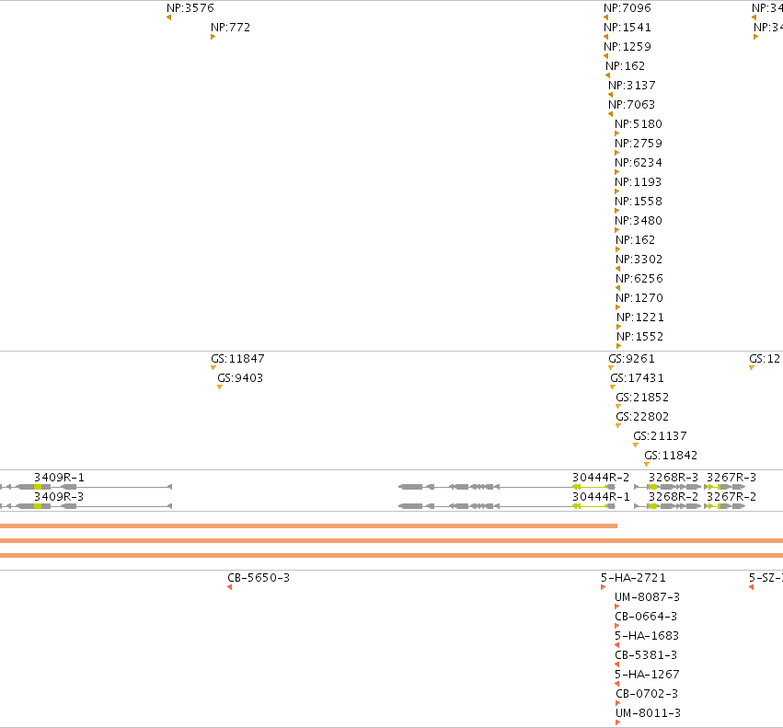
Task: Select the 3268R-3 transcript label
Action: pos(674,478)
